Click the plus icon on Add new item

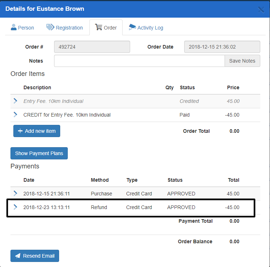tap(20, 131)
